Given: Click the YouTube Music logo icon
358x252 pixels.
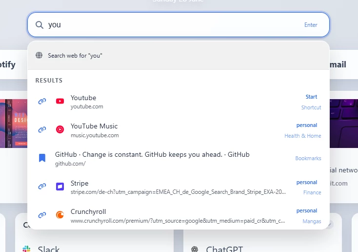Looking at the screenshot, I should tap(60, 129).
